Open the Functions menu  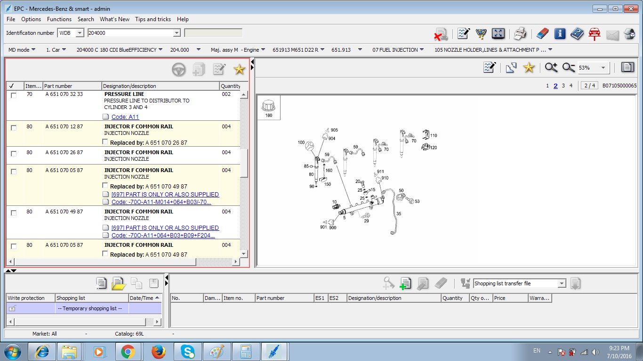[59, 19]
